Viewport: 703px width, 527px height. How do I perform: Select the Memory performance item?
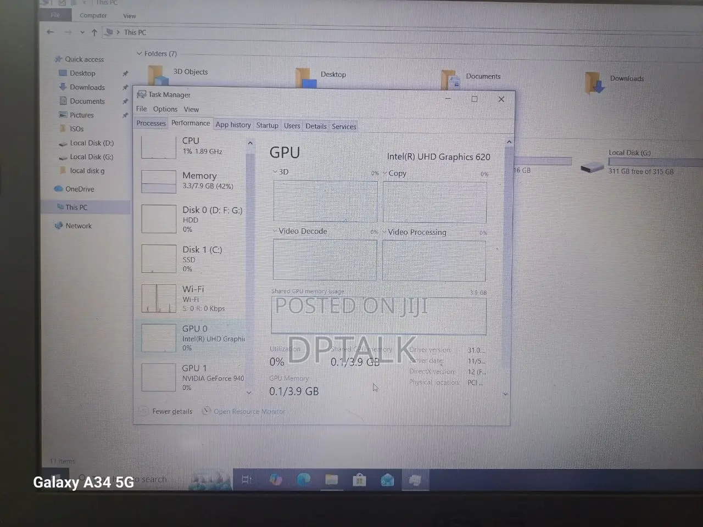coord(191,181)
